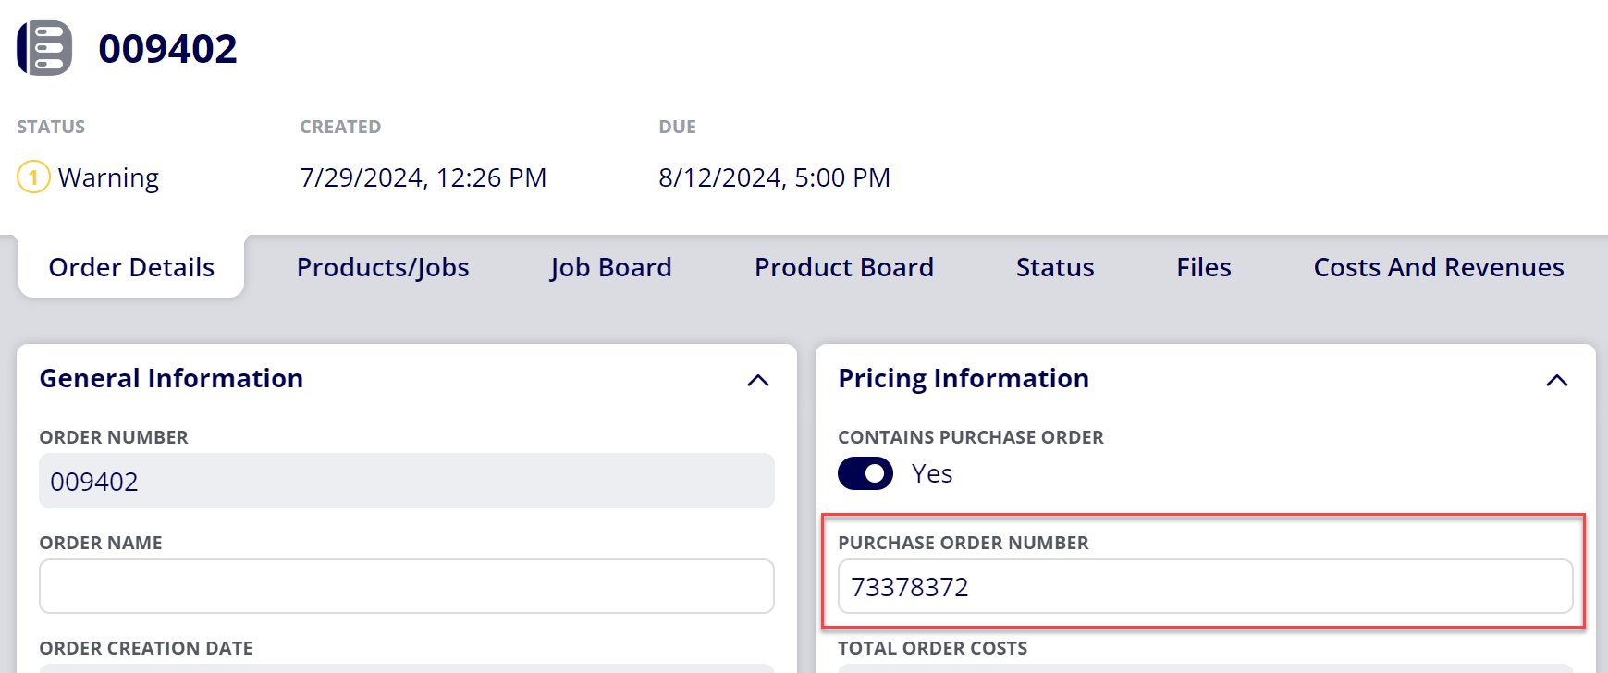Click the order icon beside 009402
Viewport: 1608px width, 673px height.
pyautogui.click(x=44, y=48)
